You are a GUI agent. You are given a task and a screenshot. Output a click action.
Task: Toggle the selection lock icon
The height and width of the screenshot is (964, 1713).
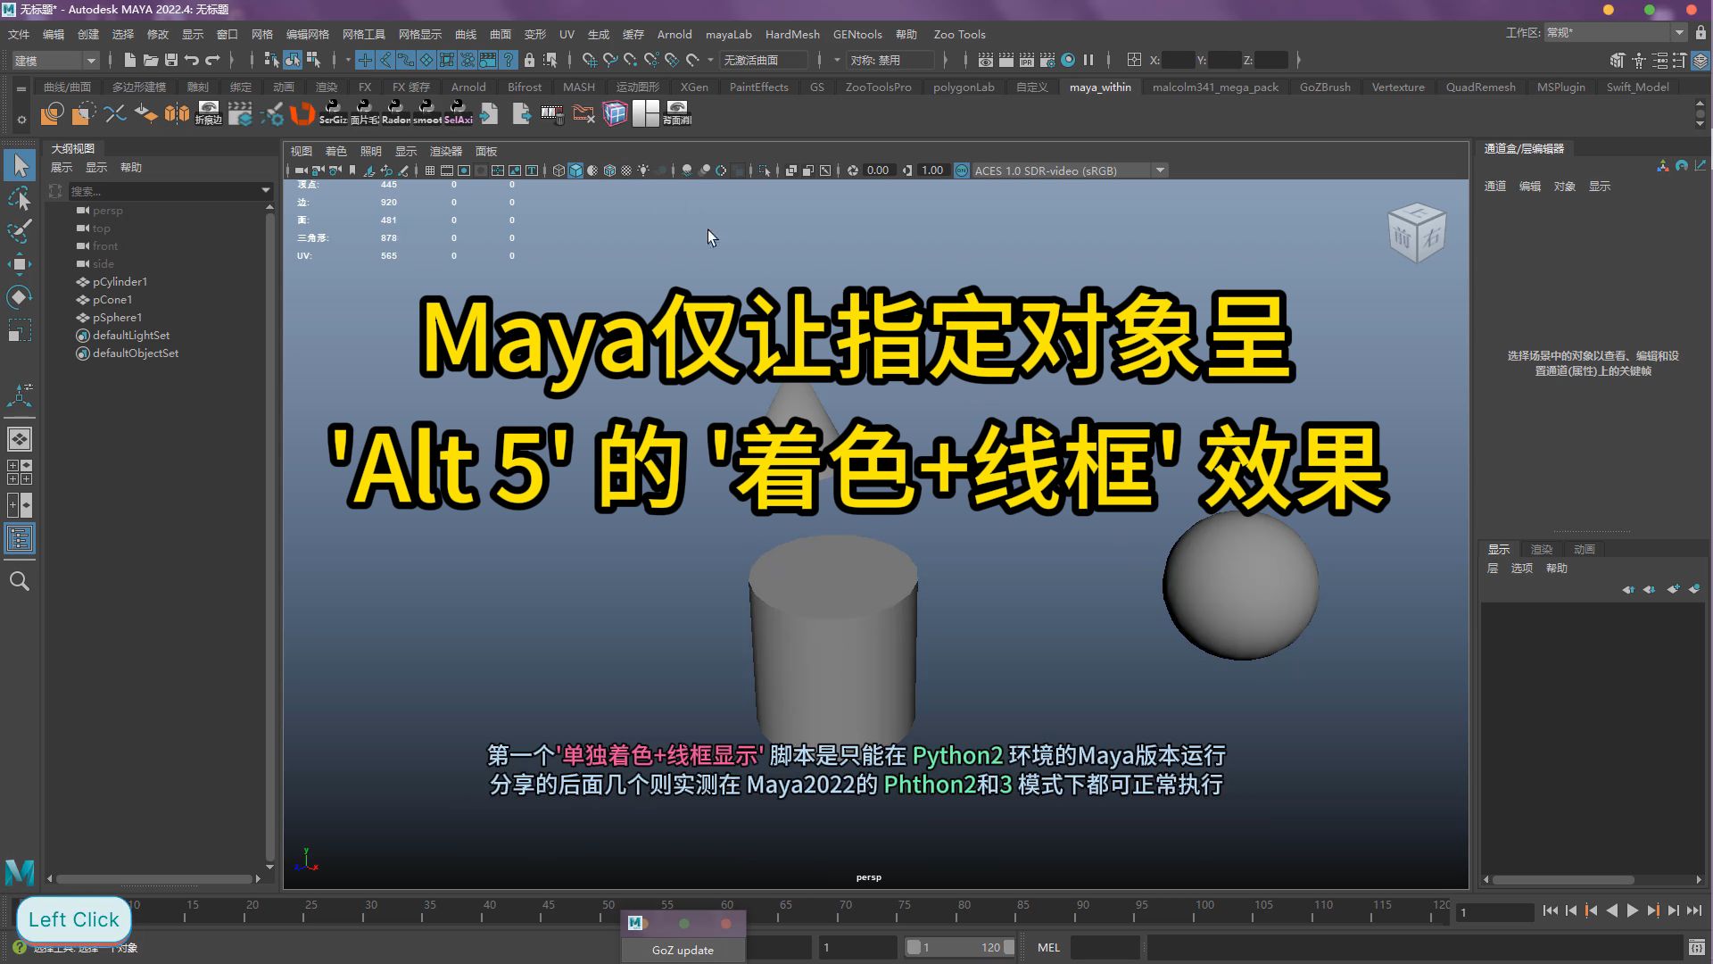point(529,60)
